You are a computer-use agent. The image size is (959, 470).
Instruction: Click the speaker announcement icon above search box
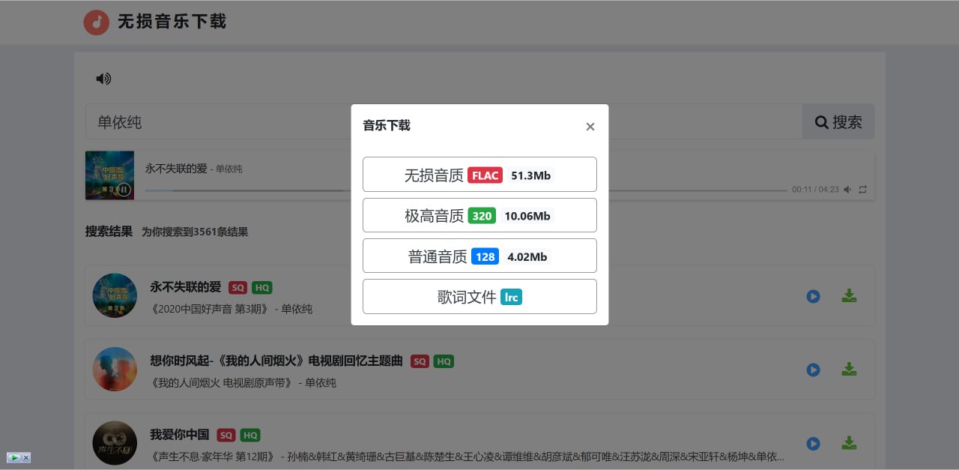coord(103,79)
